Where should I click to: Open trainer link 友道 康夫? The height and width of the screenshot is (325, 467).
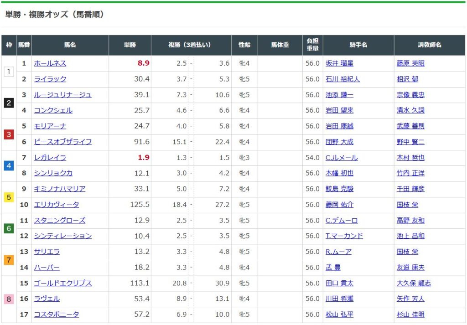(411, 268)
